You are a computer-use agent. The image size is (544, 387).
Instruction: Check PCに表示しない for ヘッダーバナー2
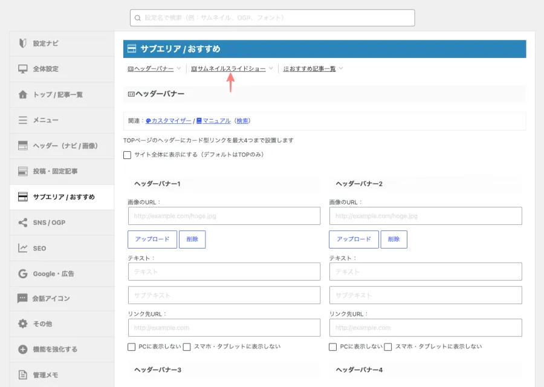tap(332, 346)
